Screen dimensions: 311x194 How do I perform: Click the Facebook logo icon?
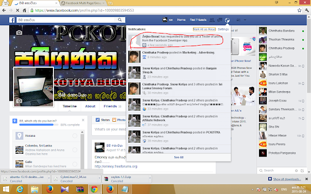pos(12,20)
